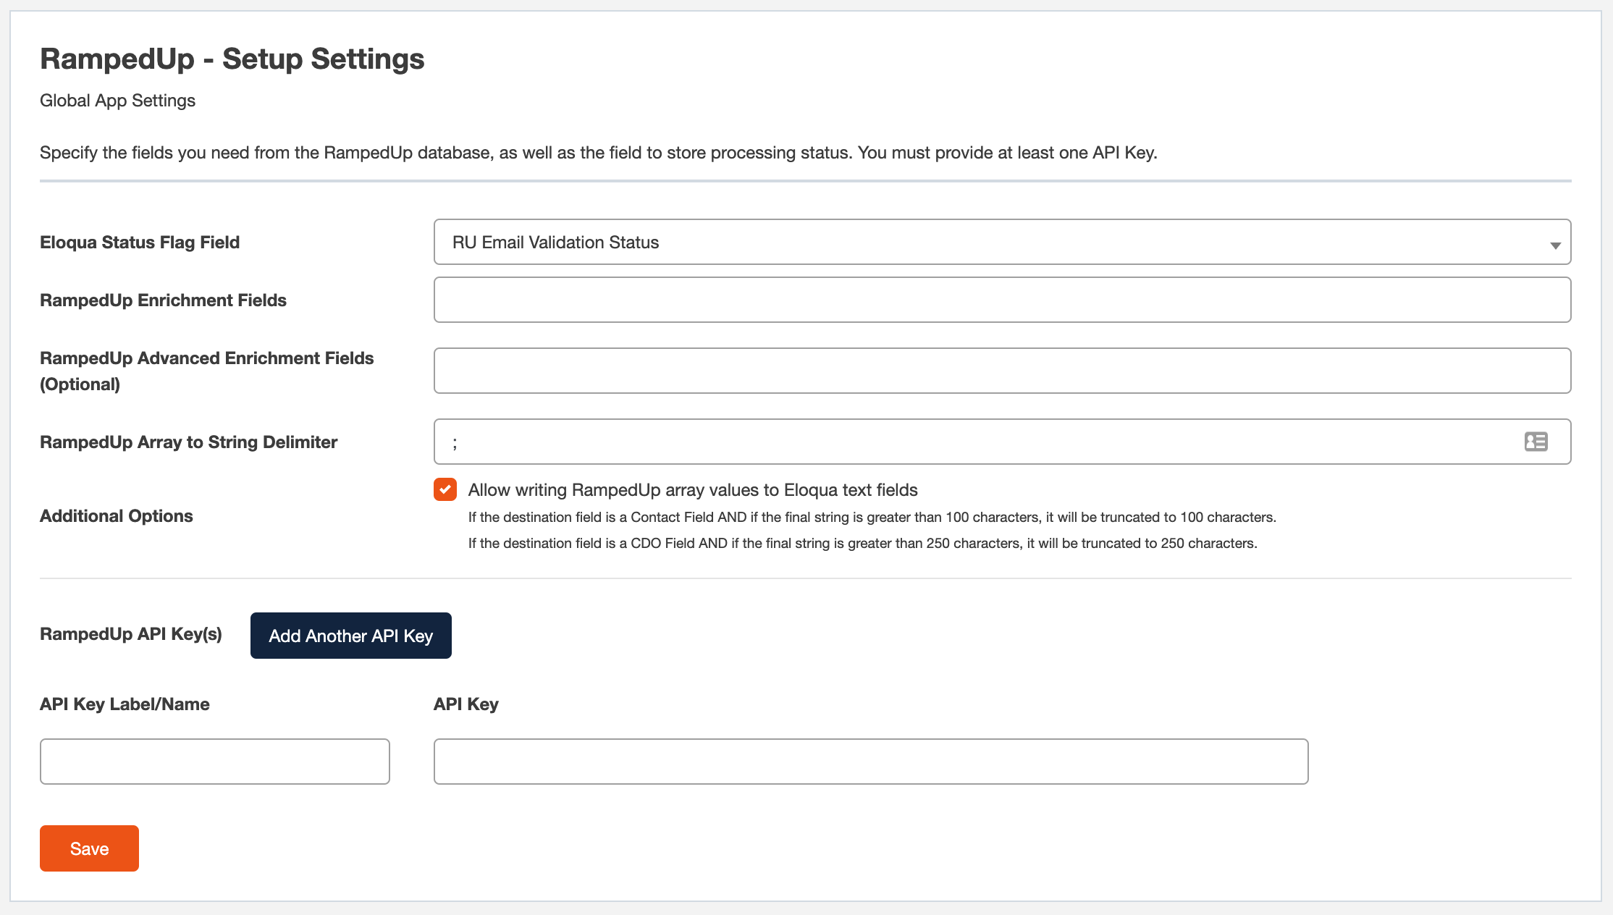The height and width of the screenshot is (915, 1613).
Task: Click the CDO Field 250 characters truncation note
Action: [862, 543]
